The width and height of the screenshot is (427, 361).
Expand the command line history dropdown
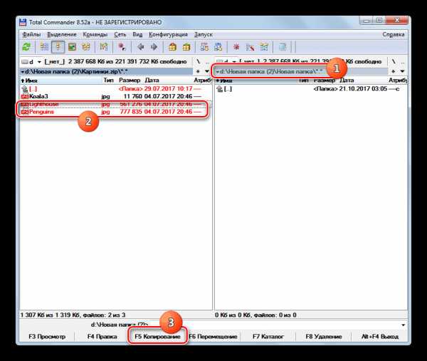point(403,325)
